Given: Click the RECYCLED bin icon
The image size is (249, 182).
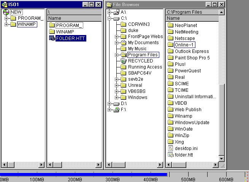Looking at the screenshot, I should [x=123, y=61].
